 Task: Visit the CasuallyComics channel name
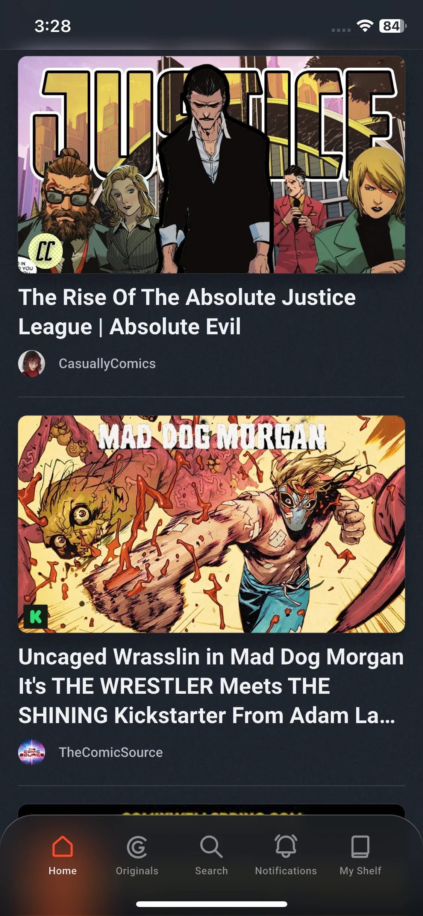[107, 364]
